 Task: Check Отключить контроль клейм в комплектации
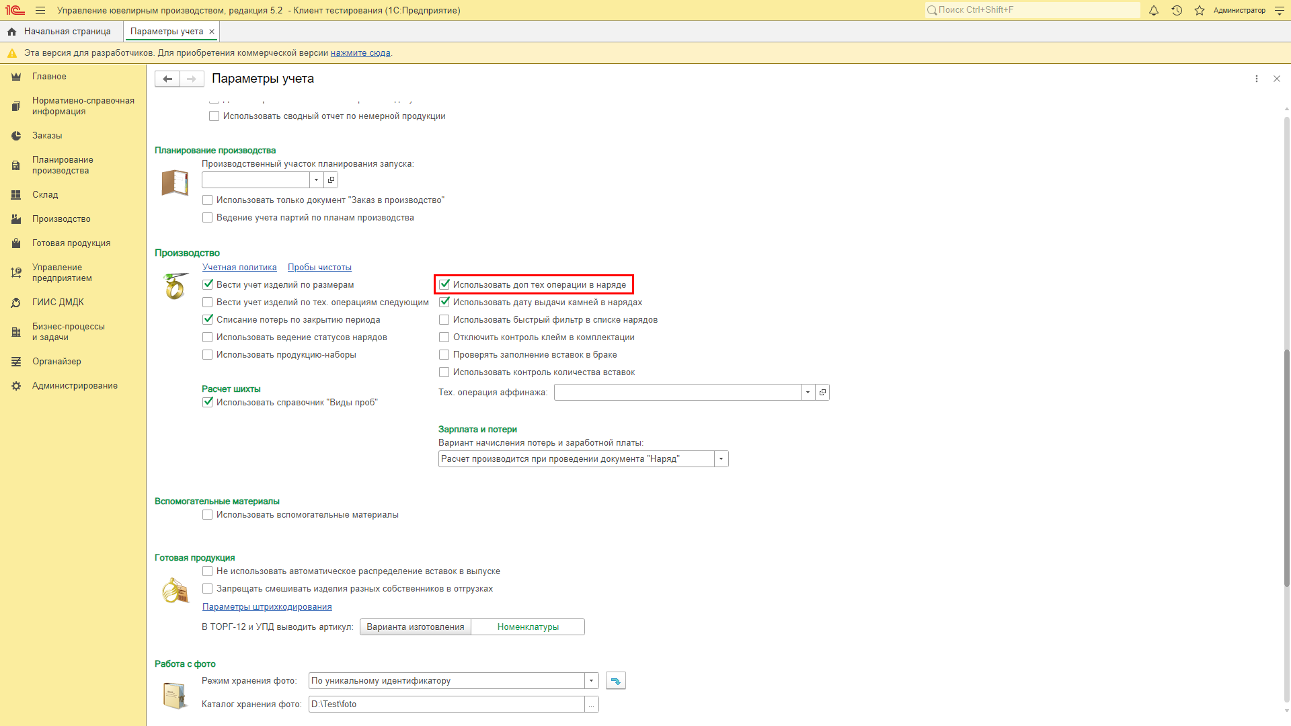point(444,337)
